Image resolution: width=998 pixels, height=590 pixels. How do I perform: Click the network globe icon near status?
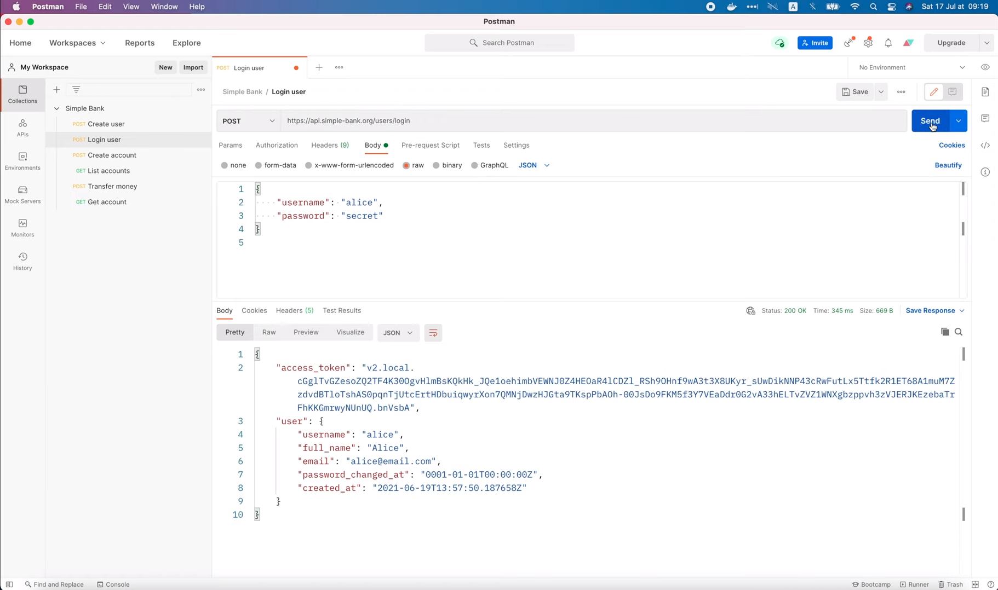point(751,311)
